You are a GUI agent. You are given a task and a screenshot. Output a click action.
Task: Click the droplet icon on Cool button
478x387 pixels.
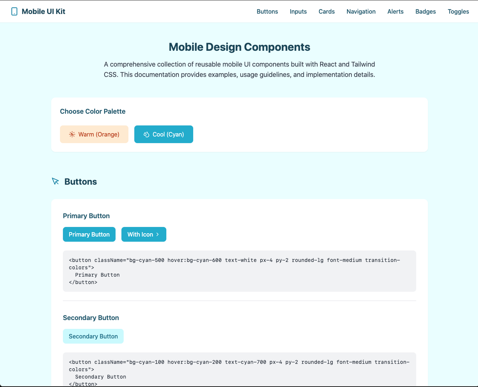pyautogui.click(x=146, y=134)
